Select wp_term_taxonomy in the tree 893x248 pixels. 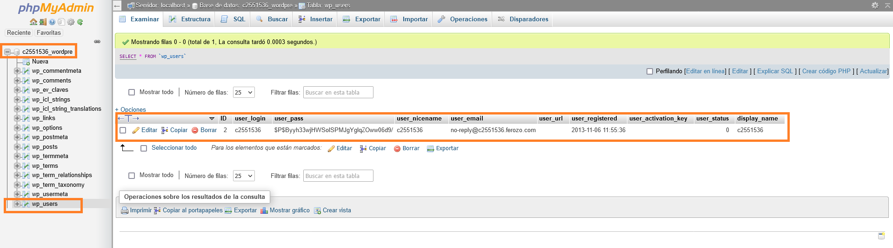pyautogui.click(x=58, y=185)
